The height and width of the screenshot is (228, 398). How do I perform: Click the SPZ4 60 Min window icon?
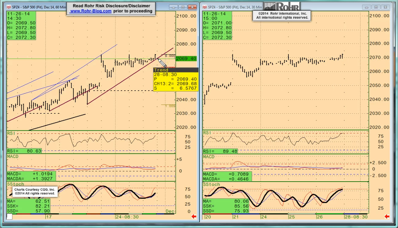click(x=9, y=7)
